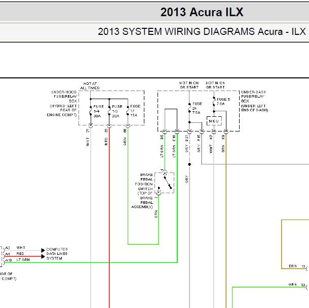309x308 pixels.
Task: Click the GRN label below brake switch pin 2
Action: click(156, 214)
